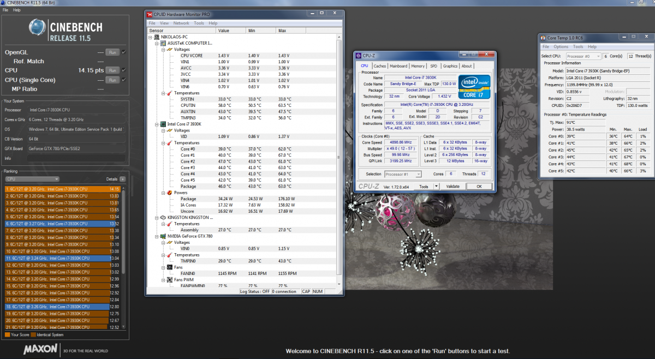Toggle the OpenGL test checkbox

[124, 52]
